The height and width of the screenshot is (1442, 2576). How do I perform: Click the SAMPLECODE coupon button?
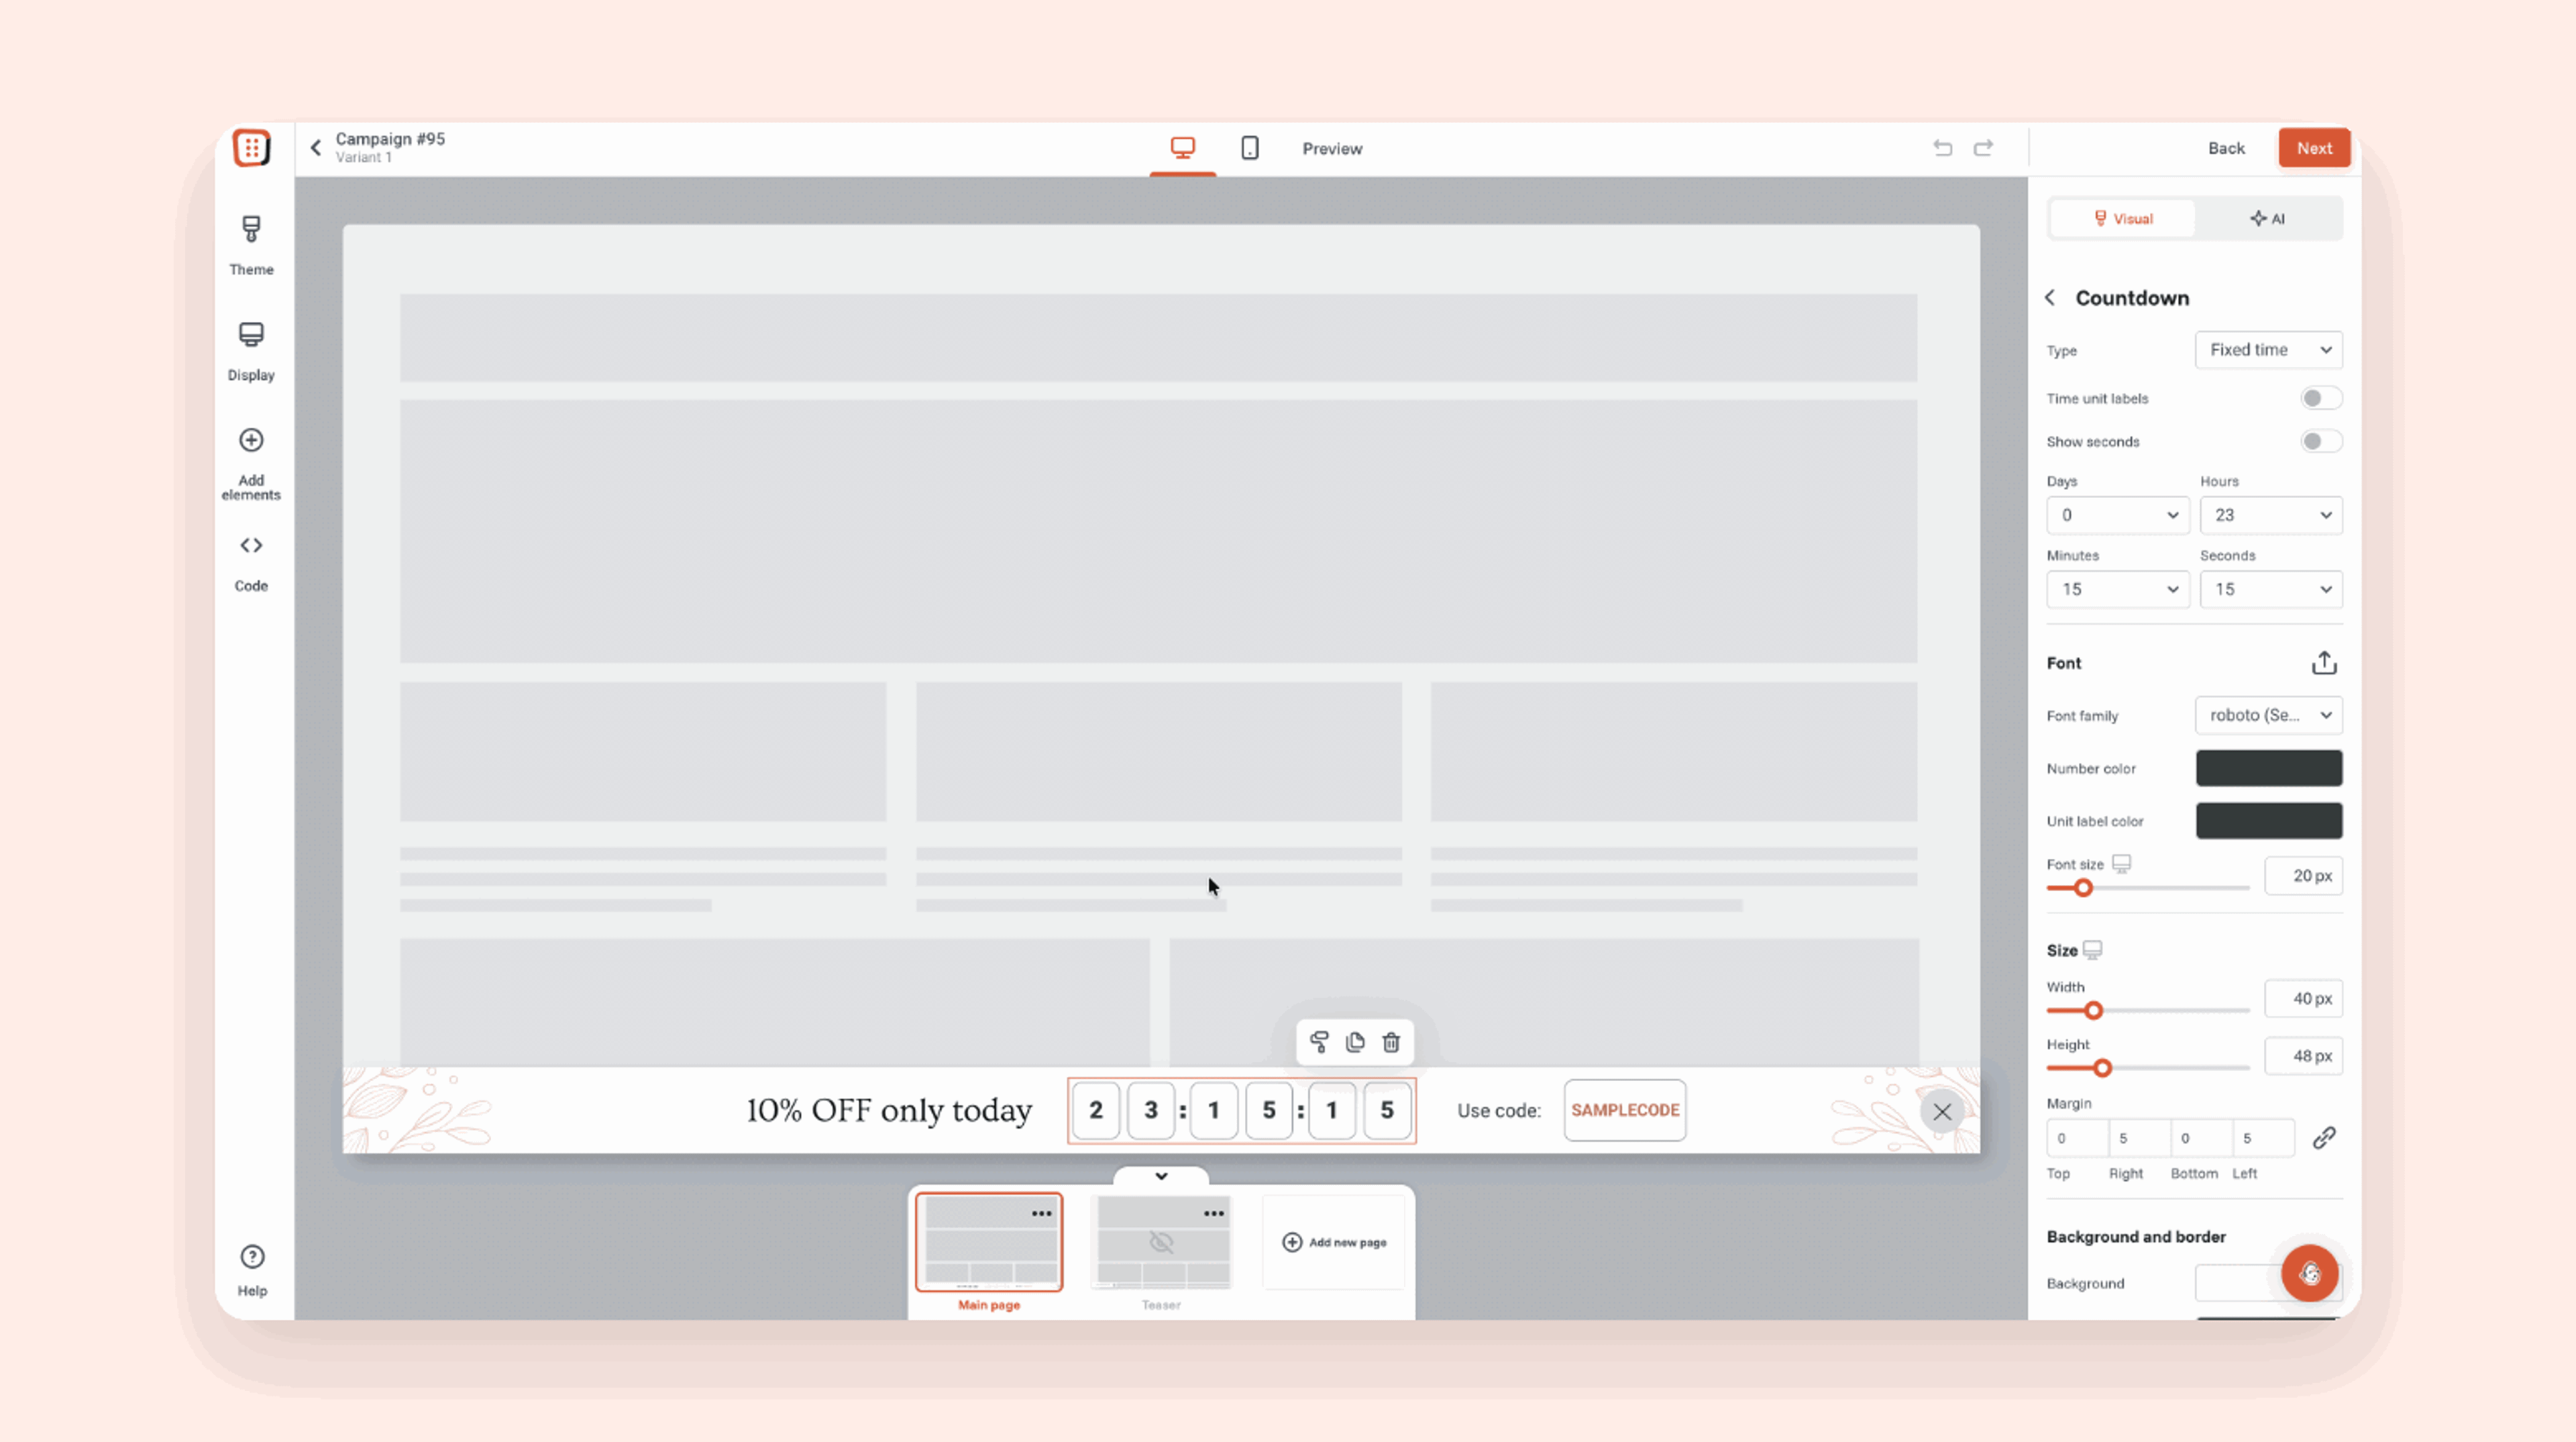(1625, 1110)
